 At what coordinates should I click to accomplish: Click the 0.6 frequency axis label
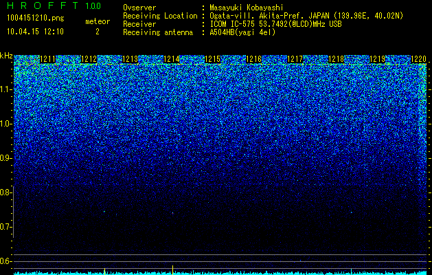tap(5, 261)
